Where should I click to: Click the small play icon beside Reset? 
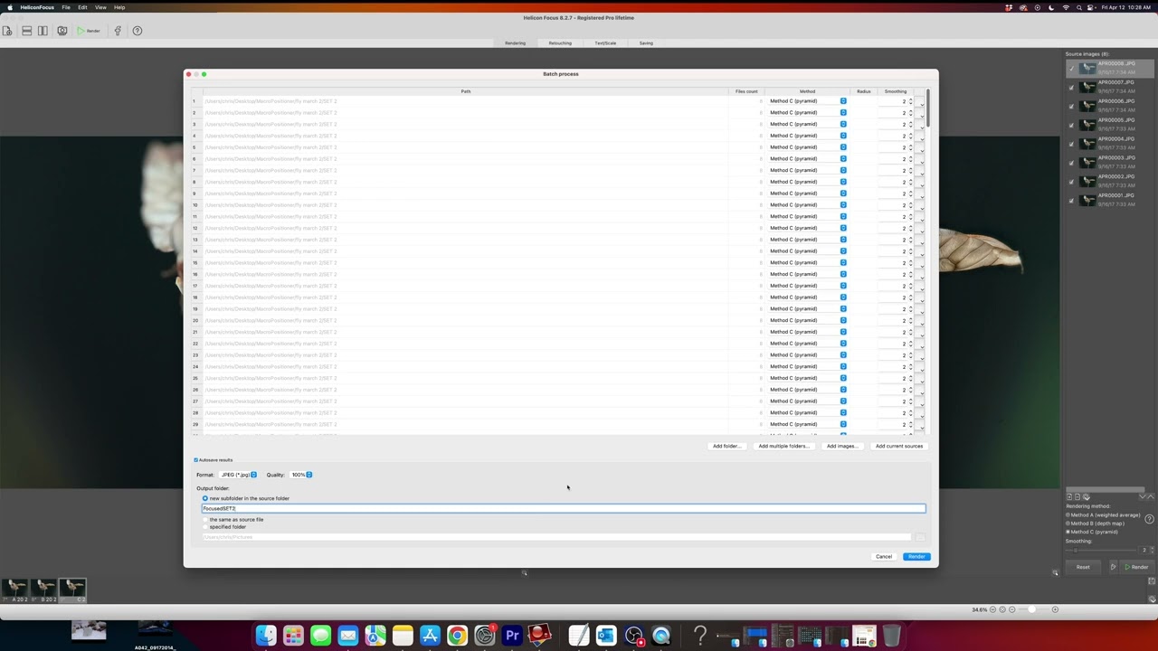click(1113, 567)
